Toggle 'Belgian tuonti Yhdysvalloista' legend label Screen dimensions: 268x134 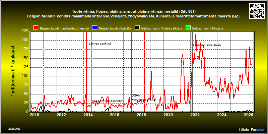[162, 28]
